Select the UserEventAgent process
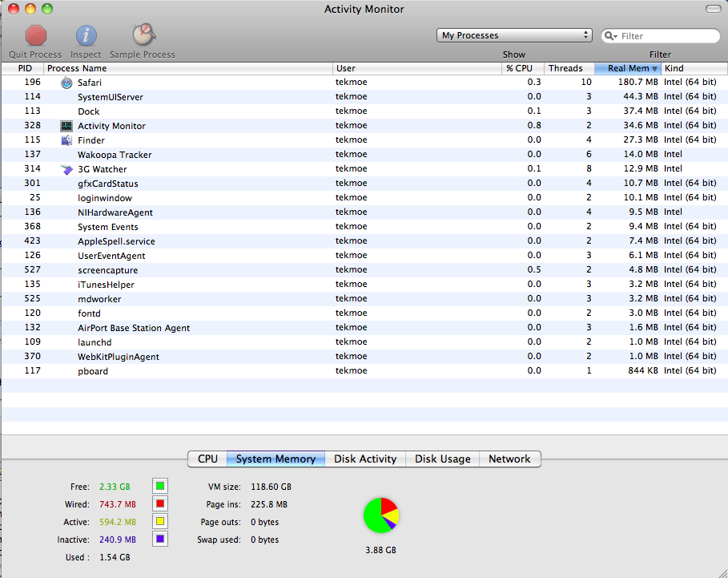728x578 pixels. [364, 255]
